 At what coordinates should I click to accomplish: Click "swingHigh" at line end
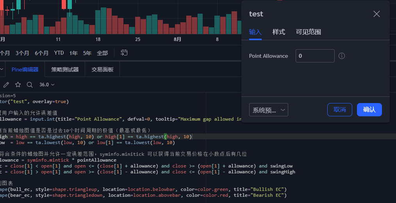283,172
